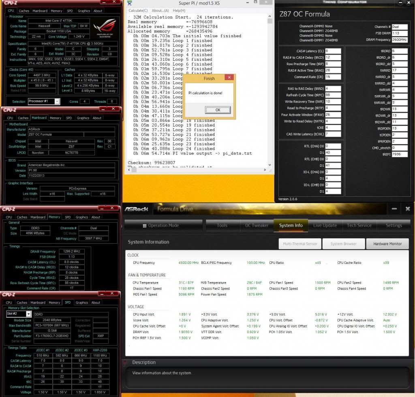Open the Slot #2 memory slot dropdown
This screenshot has width=415, height=397.
28,314
